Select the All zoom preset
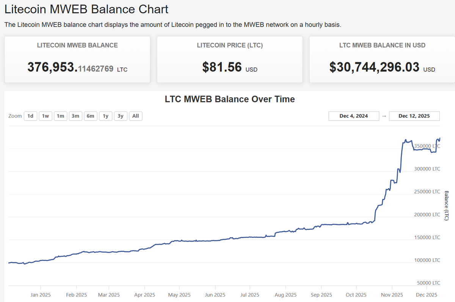This screenshot has width=455, height=302. click(135, 116)
